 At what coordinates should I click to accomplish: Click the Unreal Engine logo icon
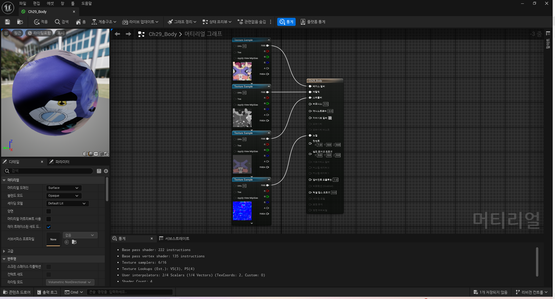[x=8, y=8]
